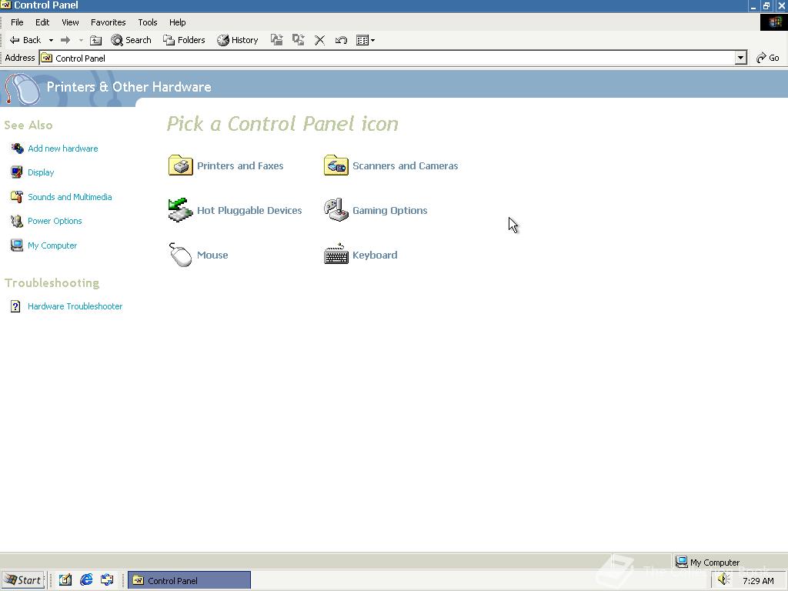The width and height of the screenshot is (788, 591).
Task: Click the Scanners and Cameras text link
Action: pyautogui.click(x=405, y=166)
